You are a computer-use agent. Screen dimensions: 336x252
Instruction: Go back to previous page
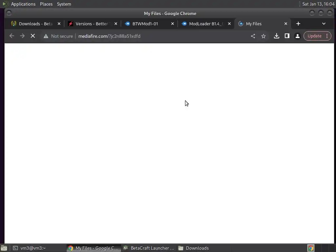point(12,36)
